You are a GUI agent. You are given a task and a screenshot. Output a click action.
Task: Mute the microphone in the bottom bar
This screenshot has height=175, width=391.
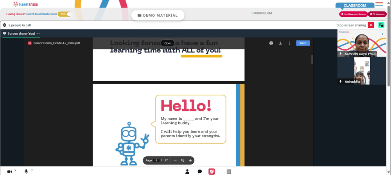click(26, 171)
